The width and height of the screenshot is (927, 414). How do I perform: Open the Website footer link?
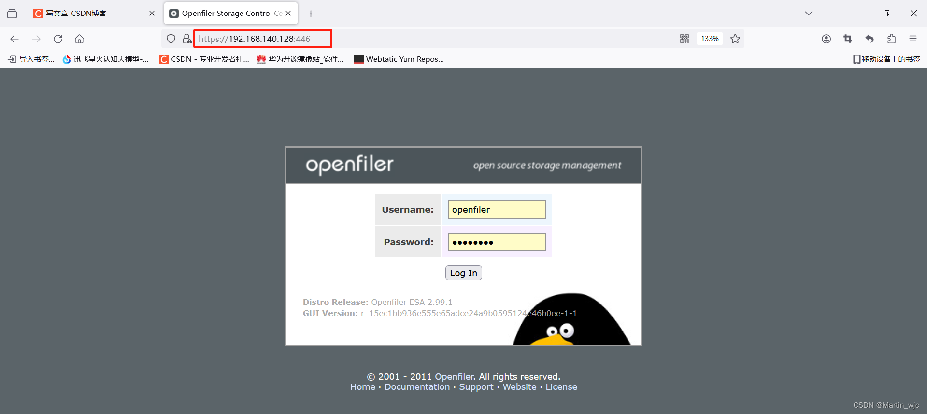(x=519, y=387)
